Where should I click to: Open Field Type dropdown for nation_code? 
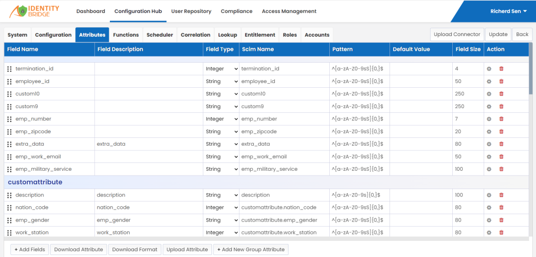coord(221,207)
